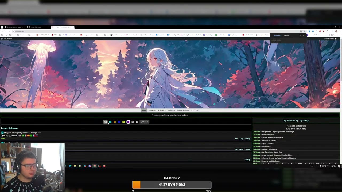Open Bucchigiri?! schedule entry

tap(266, 146)
